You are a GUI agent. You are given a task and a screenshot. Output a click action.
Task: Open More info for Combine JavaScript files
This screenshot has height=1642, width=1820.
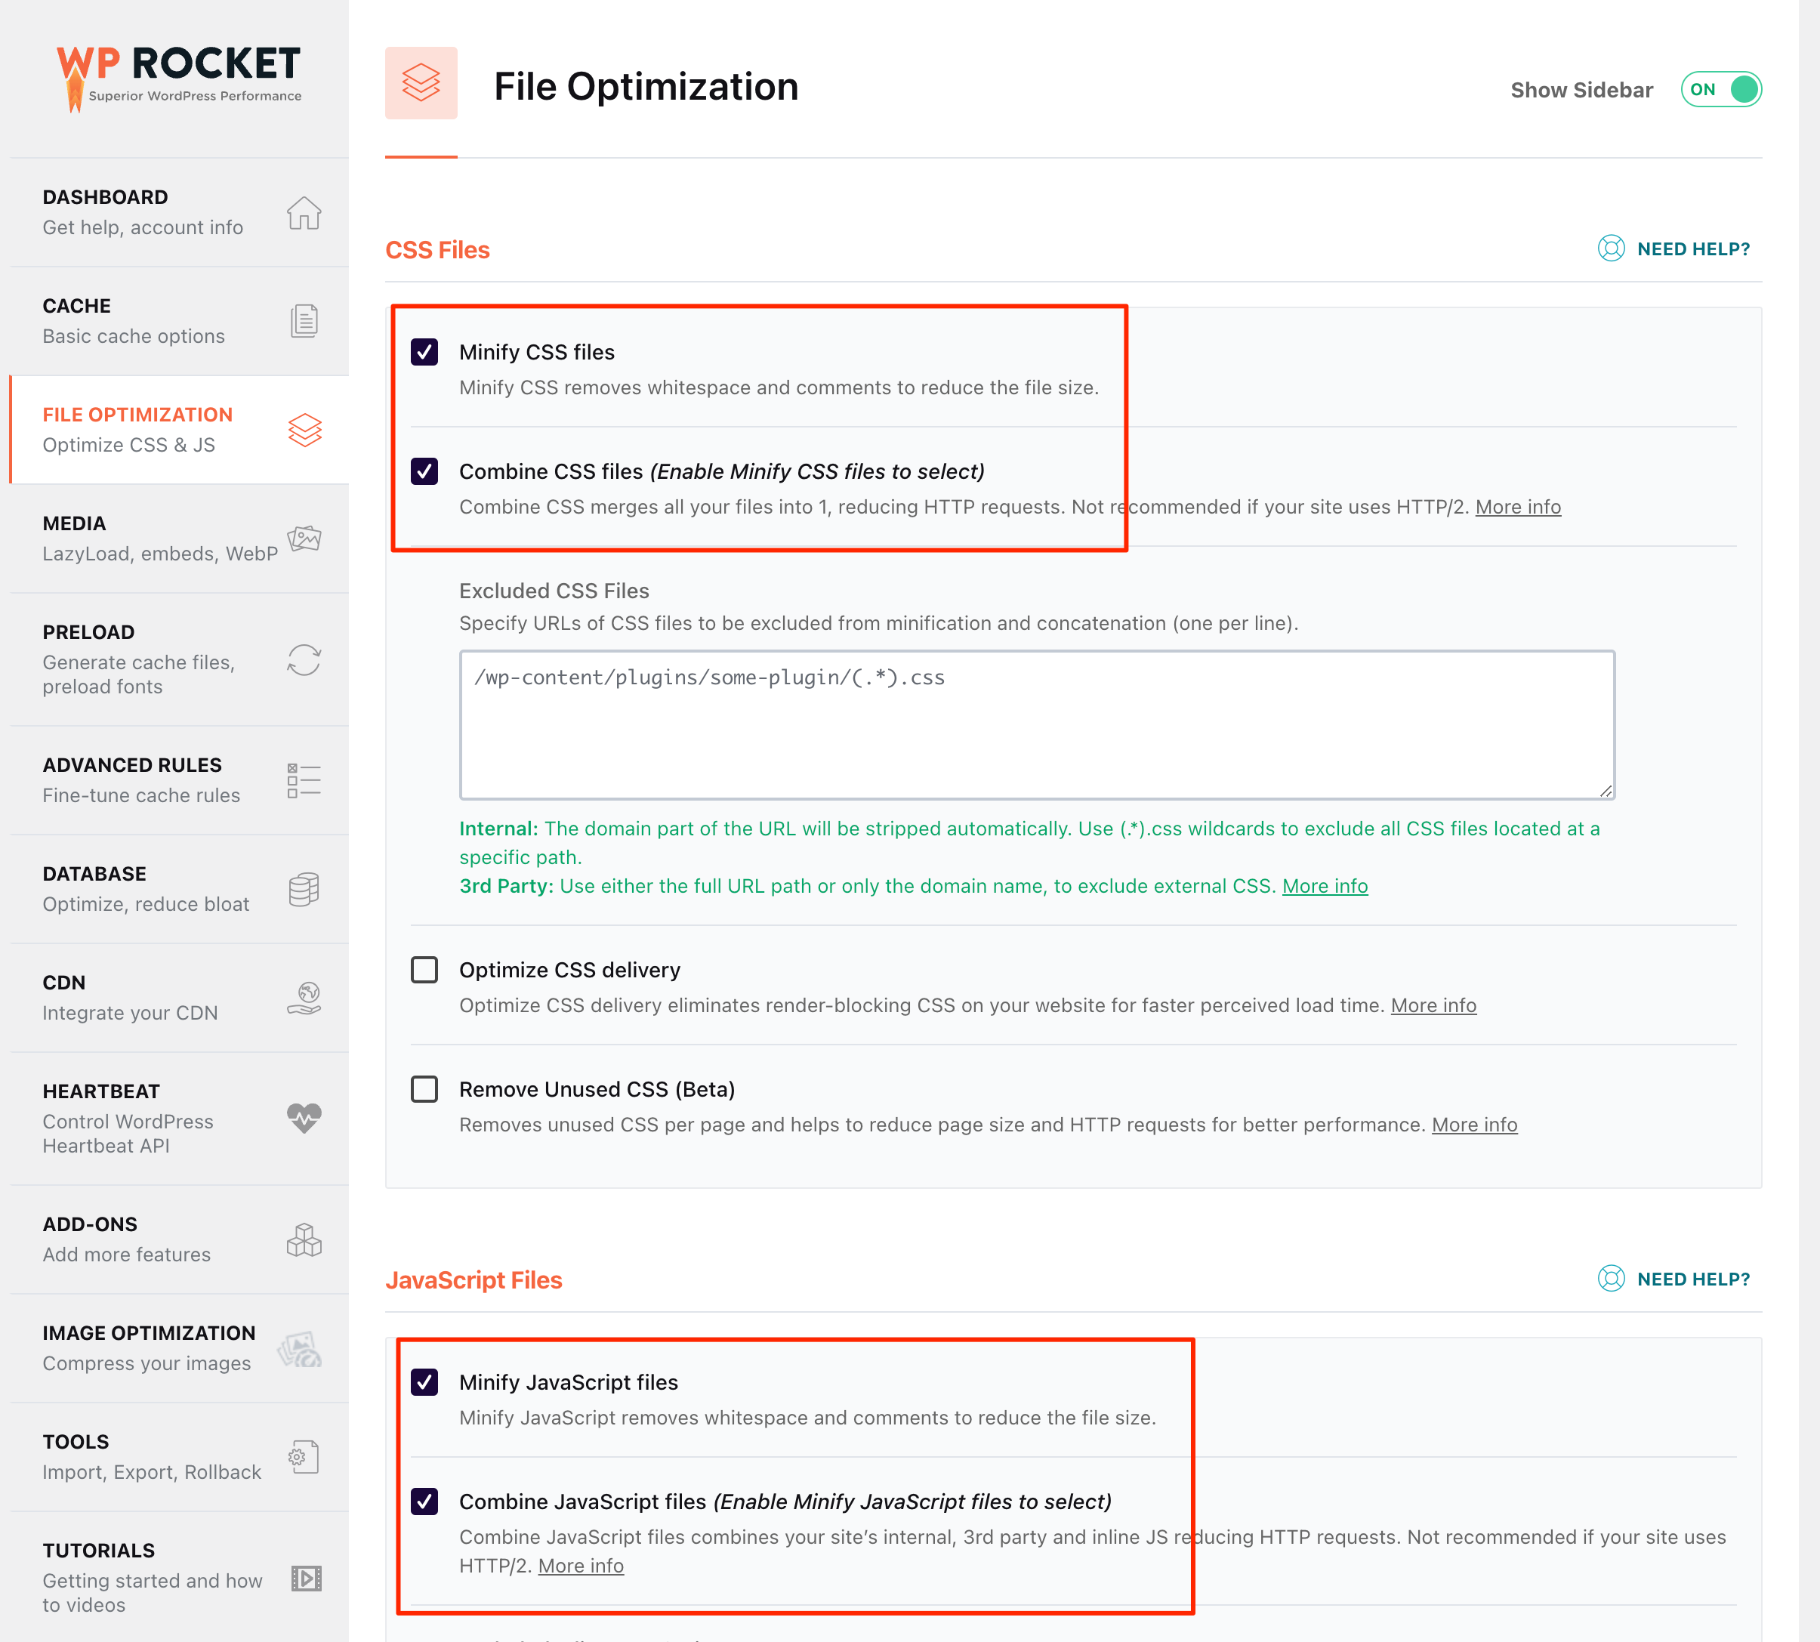coord(581,1566)
